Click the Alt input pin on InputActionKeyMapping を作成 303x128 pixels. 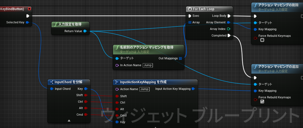[117, 109]
